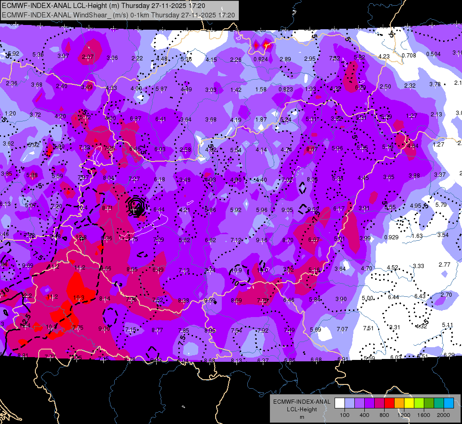
Task: Click the wind shear value "6.87"
Action: [135, 119]
